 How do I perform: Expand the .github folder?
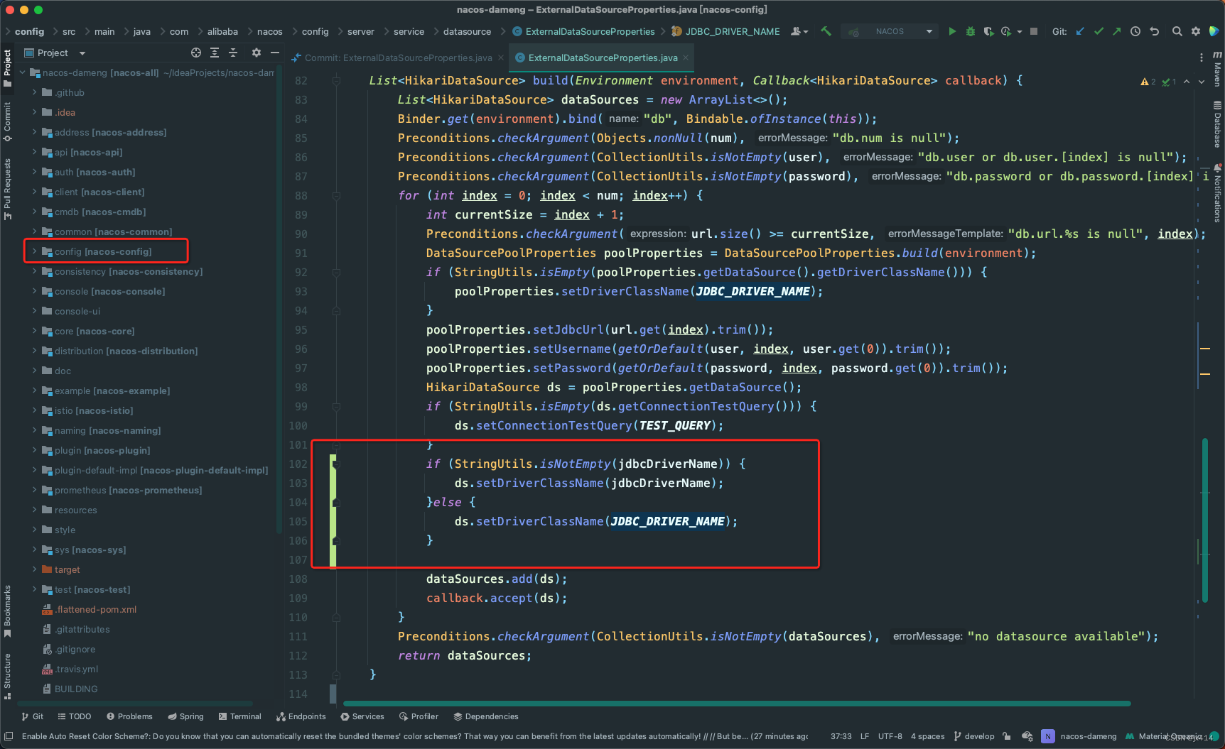34,92
